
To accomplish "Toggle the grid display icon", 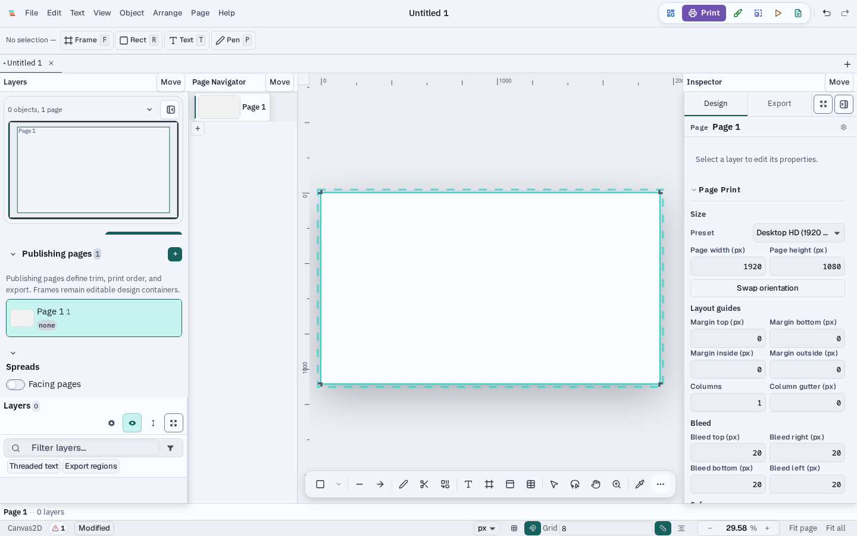I will click(514, 528).
